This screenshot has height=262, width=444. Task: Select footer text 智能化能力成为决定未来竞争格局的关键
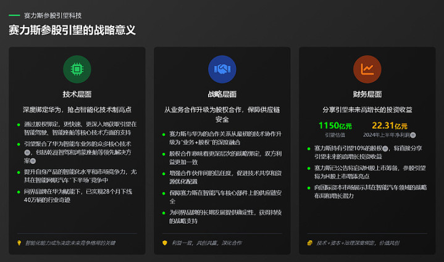[70, 243]
